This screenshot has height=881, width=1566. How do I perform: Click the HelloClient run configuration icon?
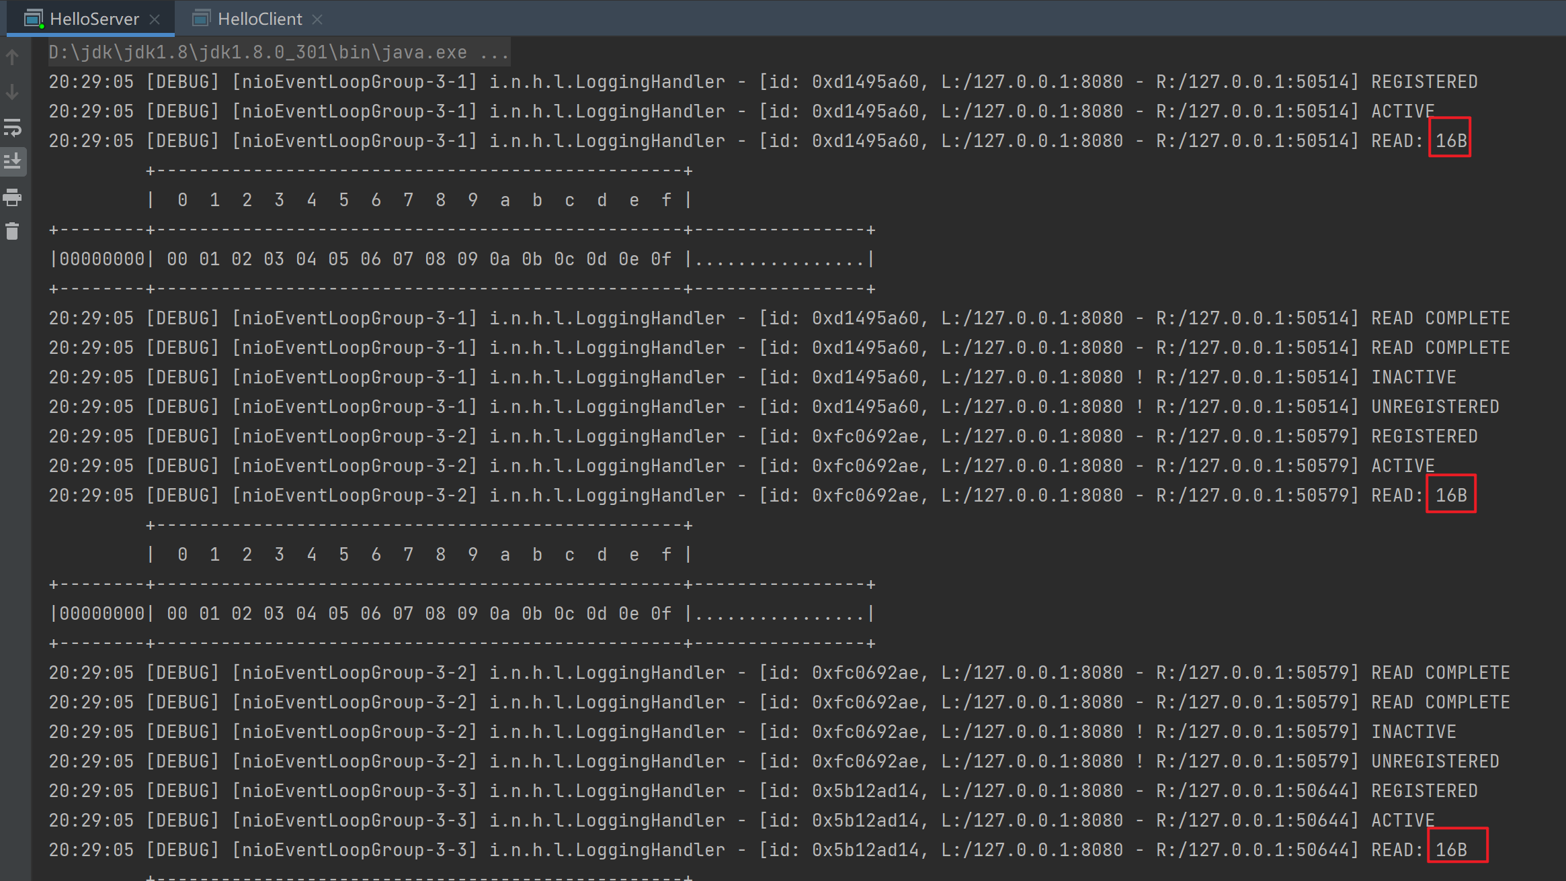201,19
